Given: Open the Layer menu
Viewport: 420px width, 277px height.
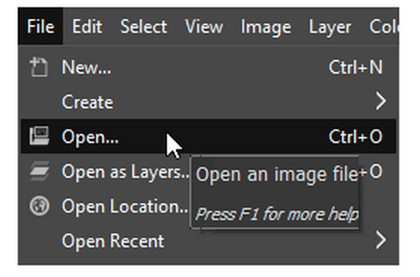Looking at the screenshot, I should point(330,27).
